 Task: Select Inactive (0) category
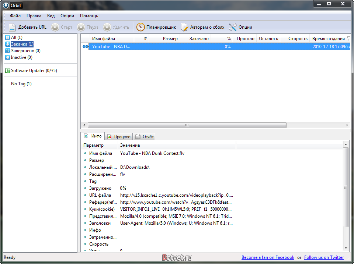pos(22,57)
